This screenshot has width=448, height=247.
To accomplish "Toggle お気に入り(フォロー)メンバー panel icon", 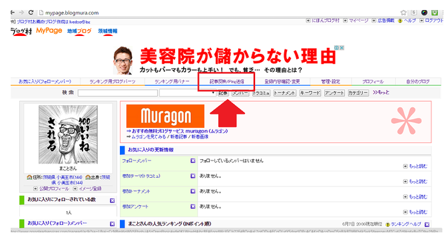I will 112,224.
